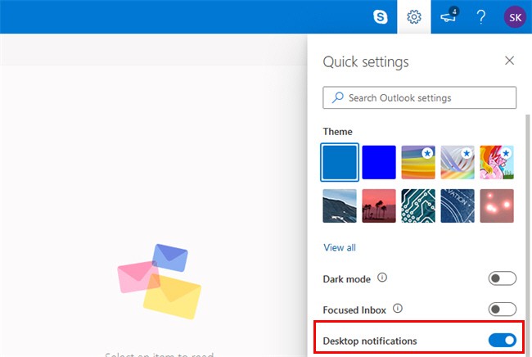
Task: Open the SK account avatar
Action: tap(515, 17)
